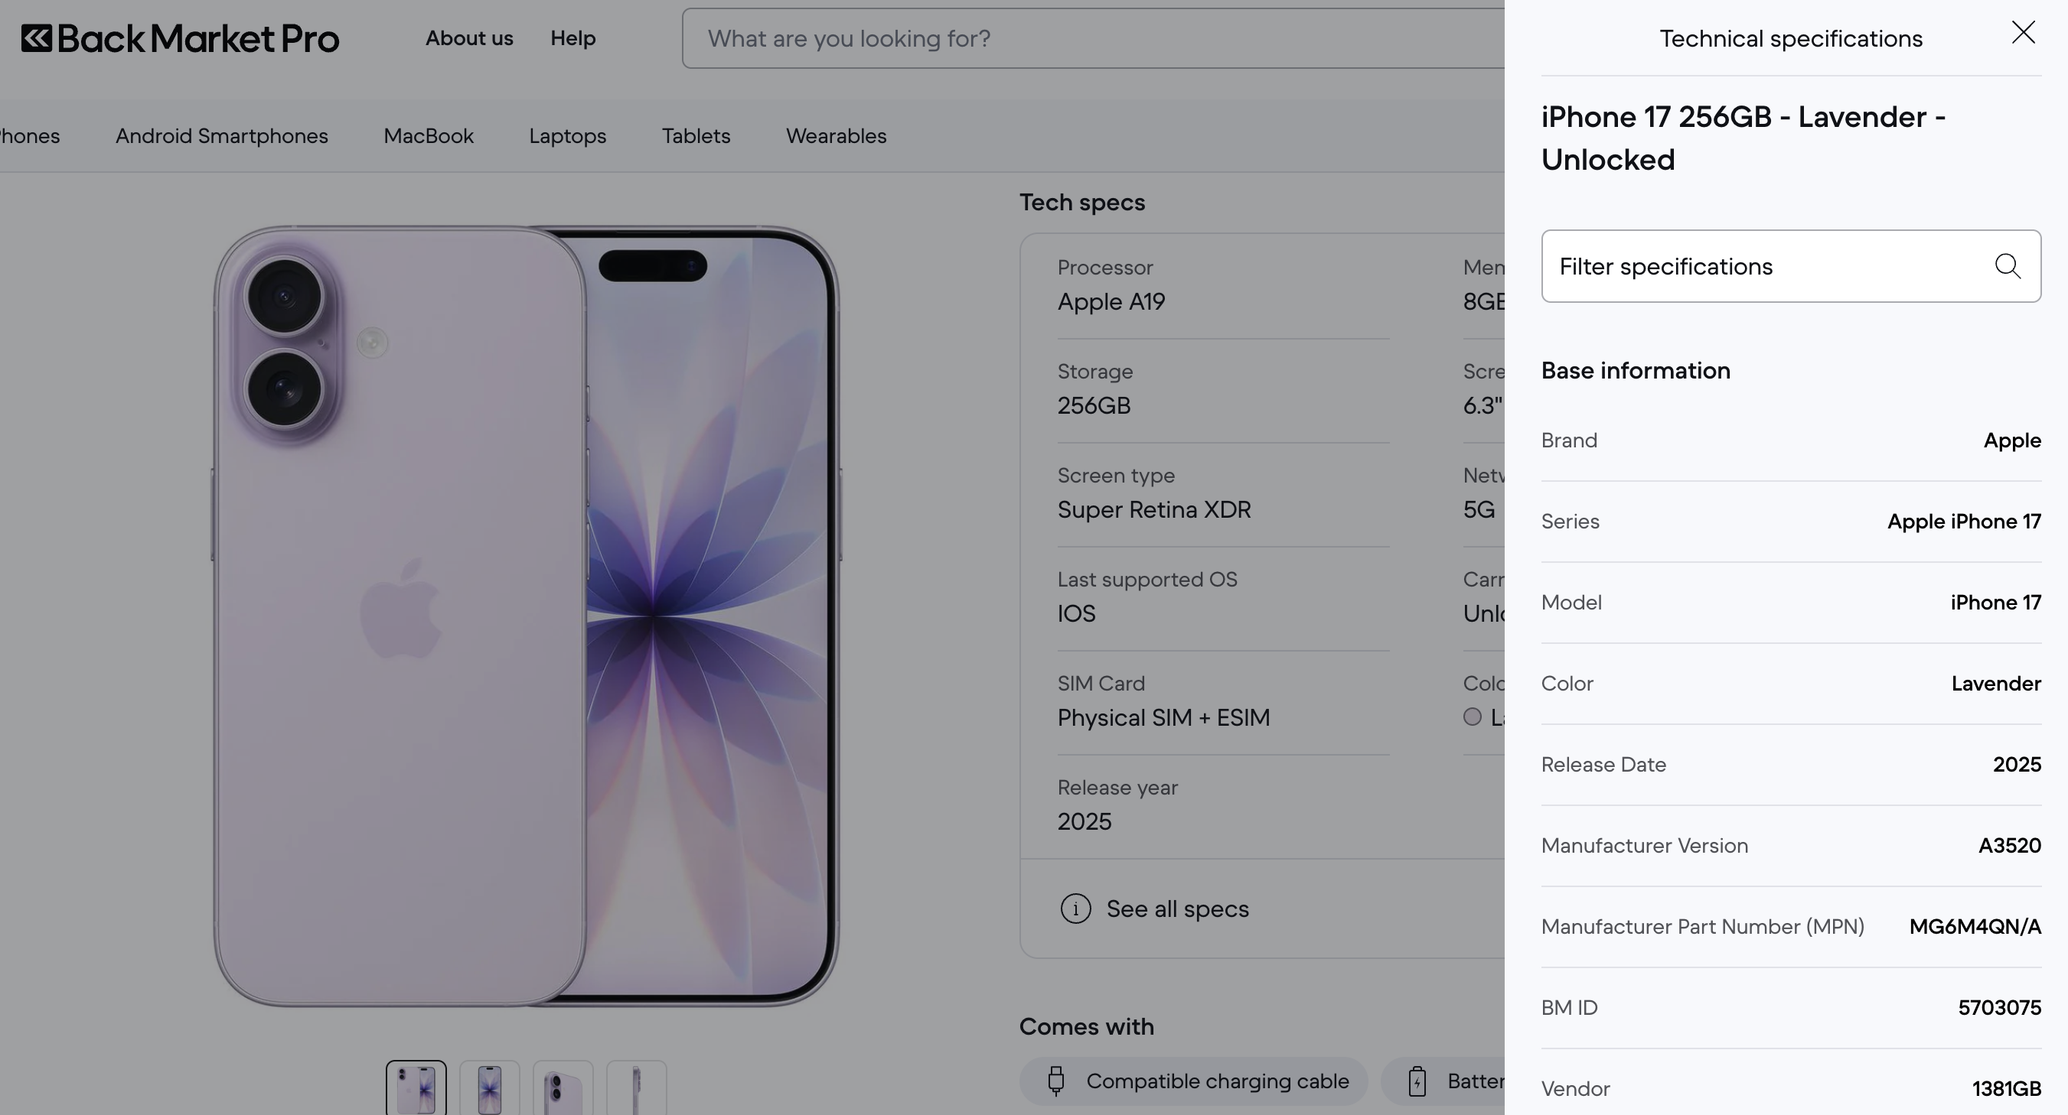Open the MacBook category

click(x=429, y=136)
